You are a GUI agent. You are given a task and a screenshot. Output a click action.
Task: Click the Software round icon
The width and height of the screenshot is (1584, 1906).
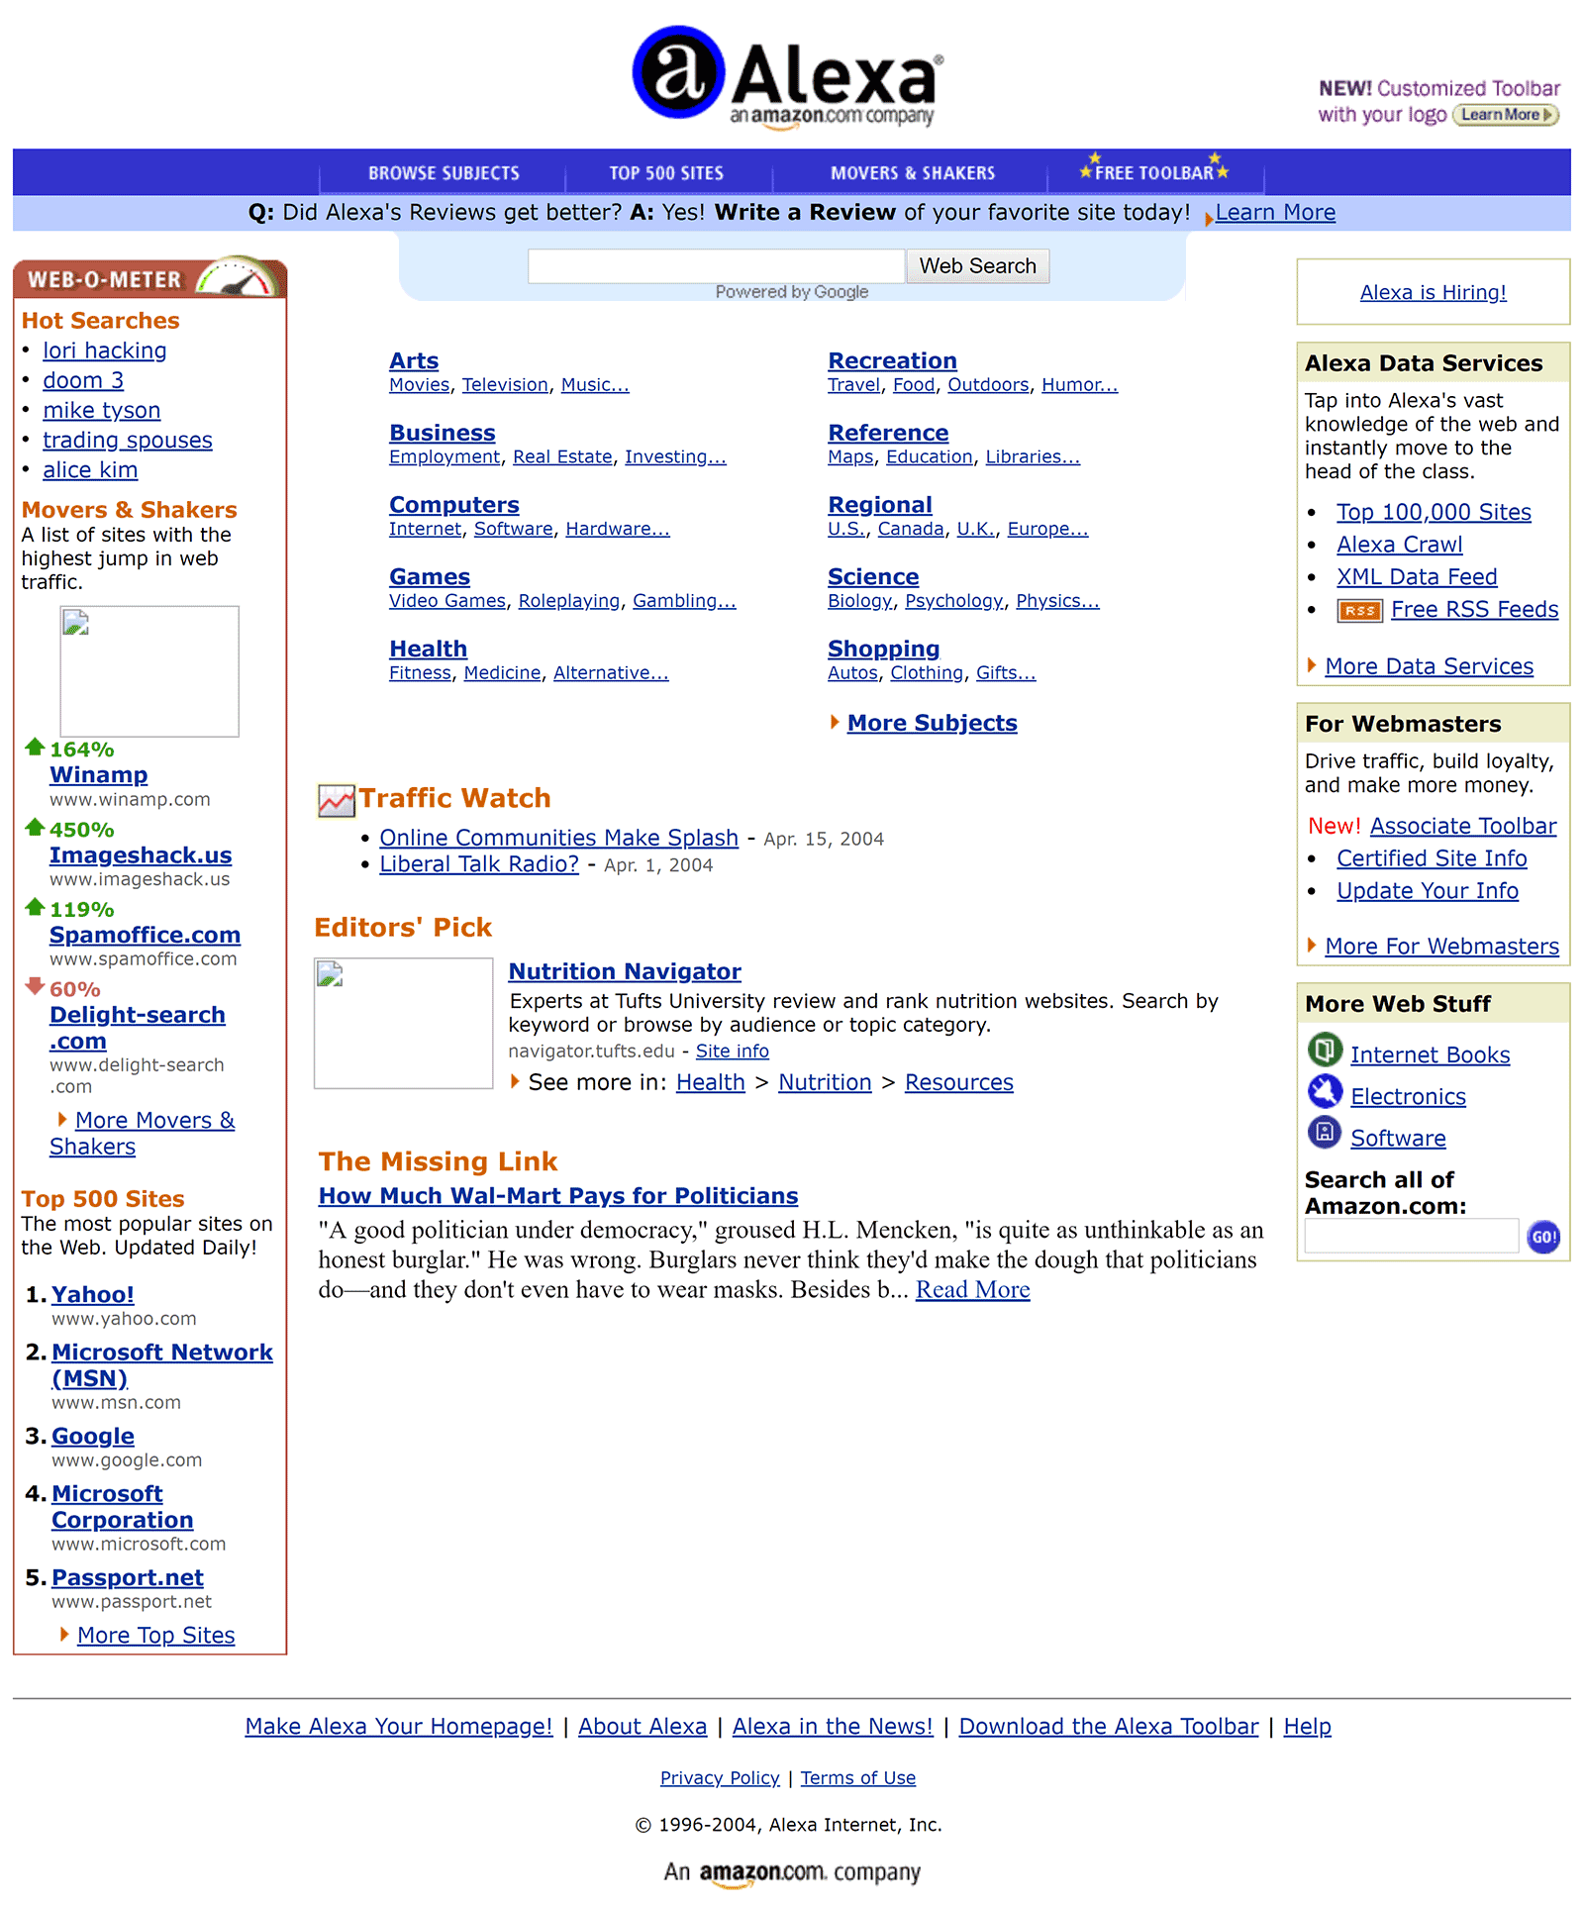click(x=1325, y=1133)
